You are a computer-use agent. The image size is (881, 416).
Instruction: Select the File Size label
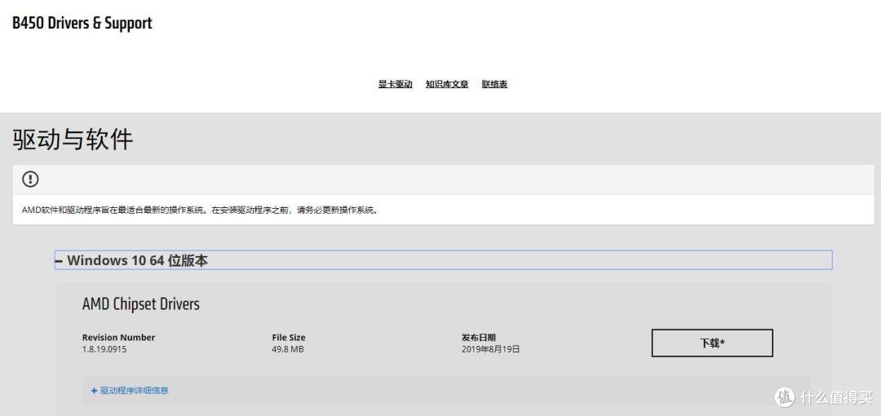pos(289,338)
